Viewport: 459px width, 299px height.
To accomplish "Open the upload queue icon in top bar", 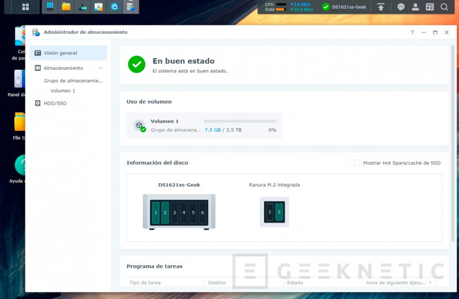I will pos(381,7).
